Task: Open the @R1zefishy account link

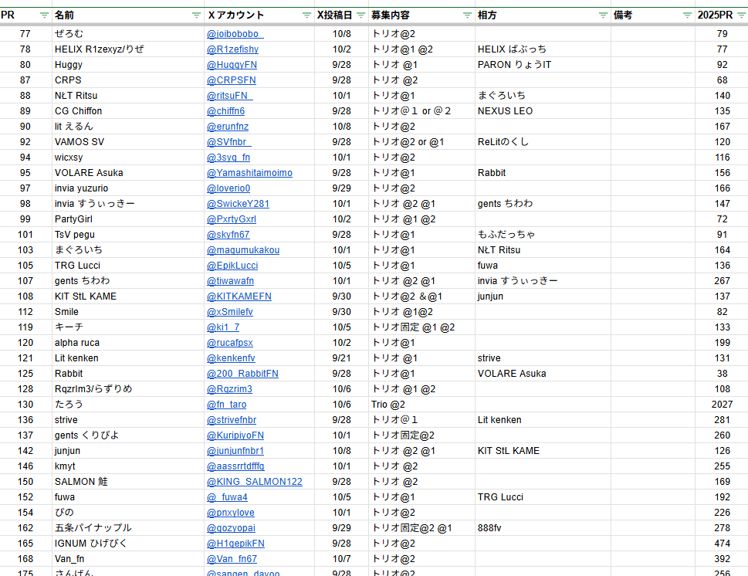Action: click(x=232, y=49)
